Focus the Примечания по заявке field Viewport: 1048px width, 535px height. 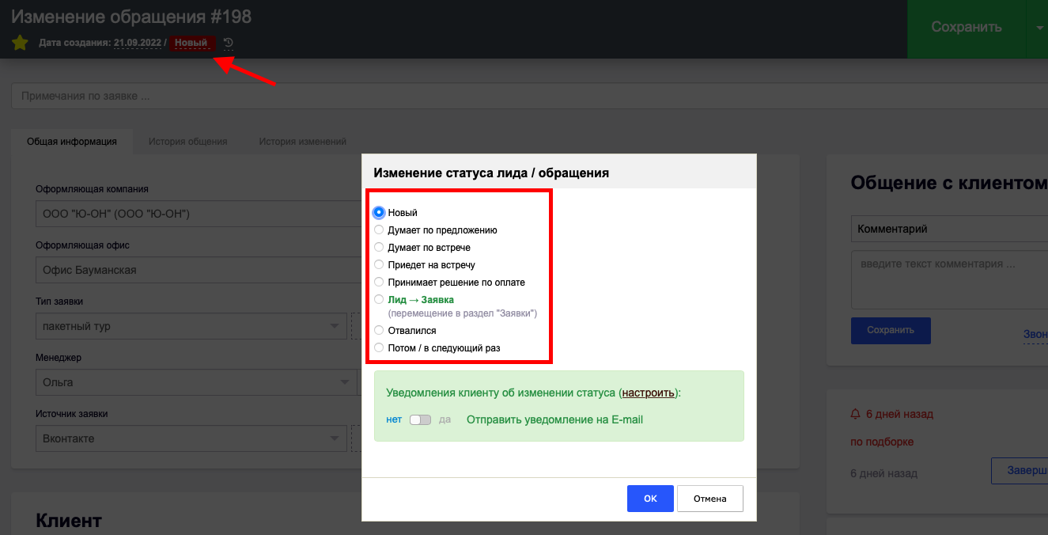pyautogui.click(x=529, y=97)
